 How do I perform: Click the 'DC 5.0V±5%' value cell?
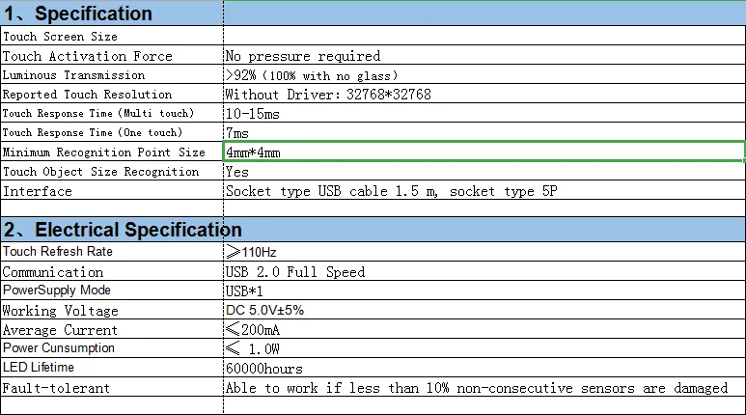(484, 310)
